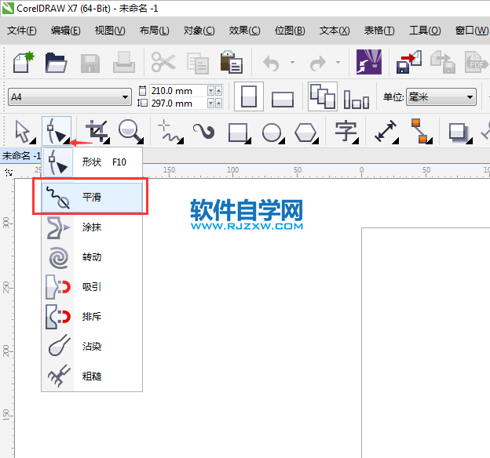
Task: Select the Artistic Media tool
Action: point(203,132)
